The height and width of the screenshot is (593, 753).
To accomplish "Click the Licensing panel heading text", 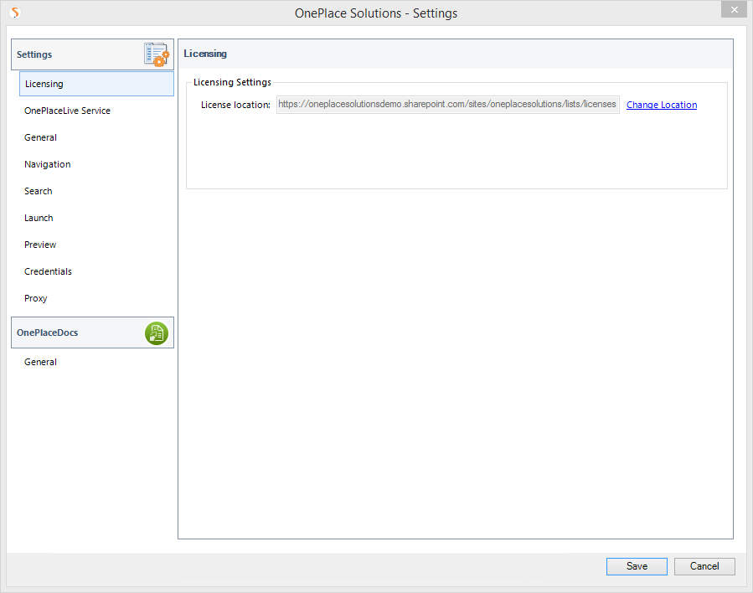I will click(x=205, y=54).
